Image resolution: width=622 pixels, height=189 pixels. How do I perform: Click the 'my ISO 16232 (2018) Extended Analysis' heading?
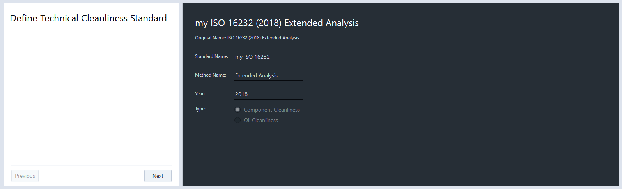tap(276, 23)
